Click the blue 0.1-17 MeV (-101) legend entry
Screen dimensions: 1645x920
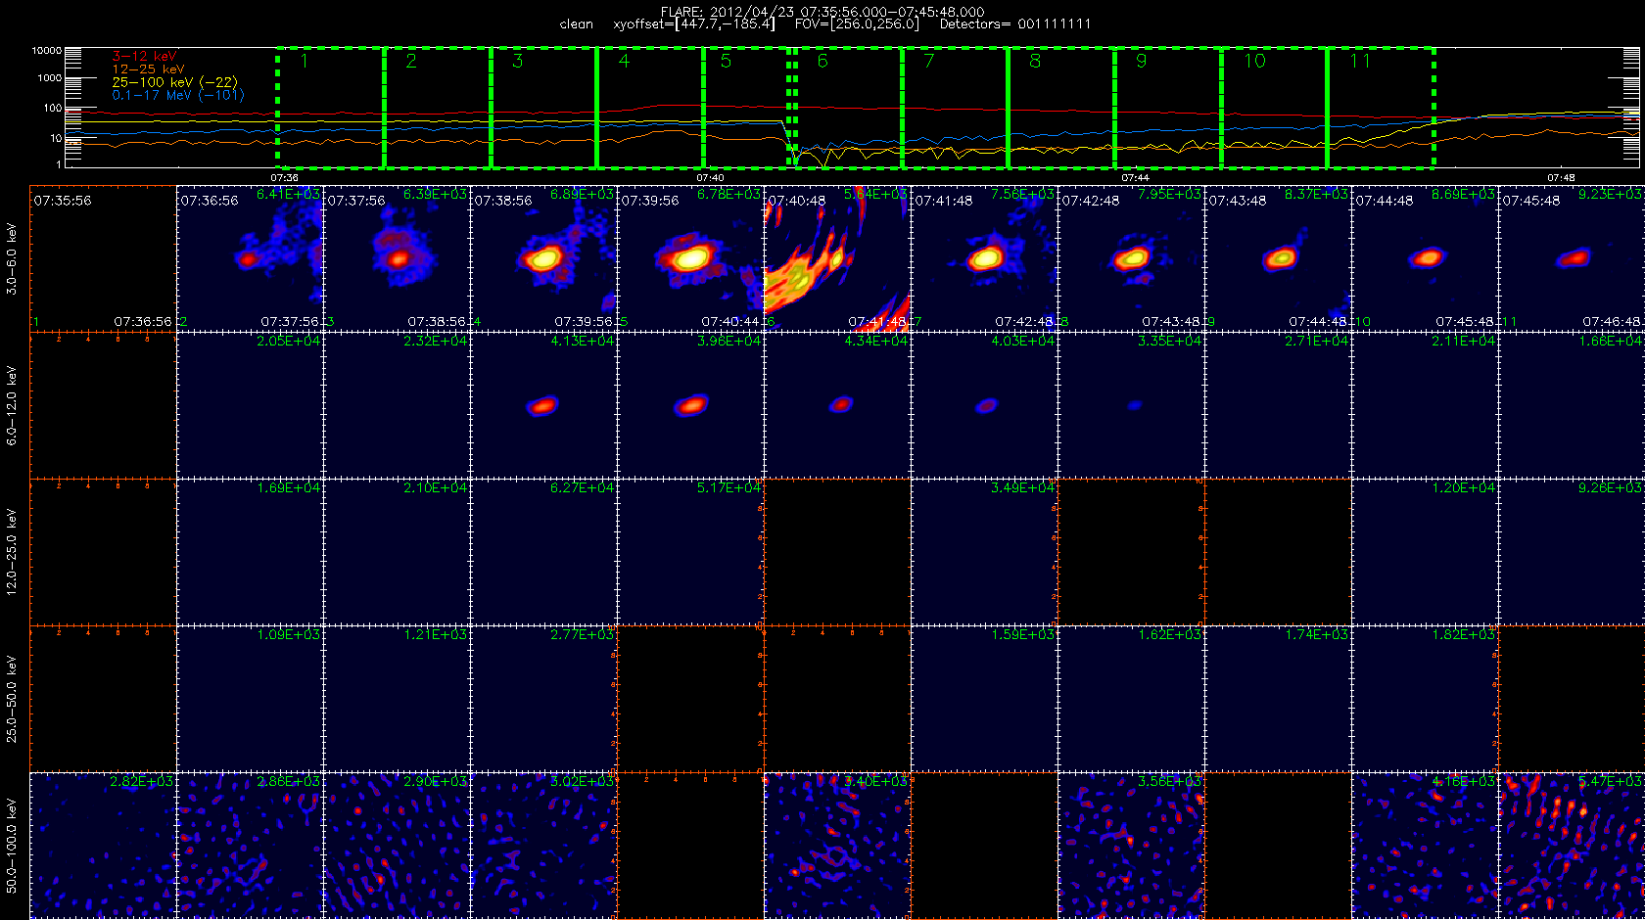[x=177, y=95]
